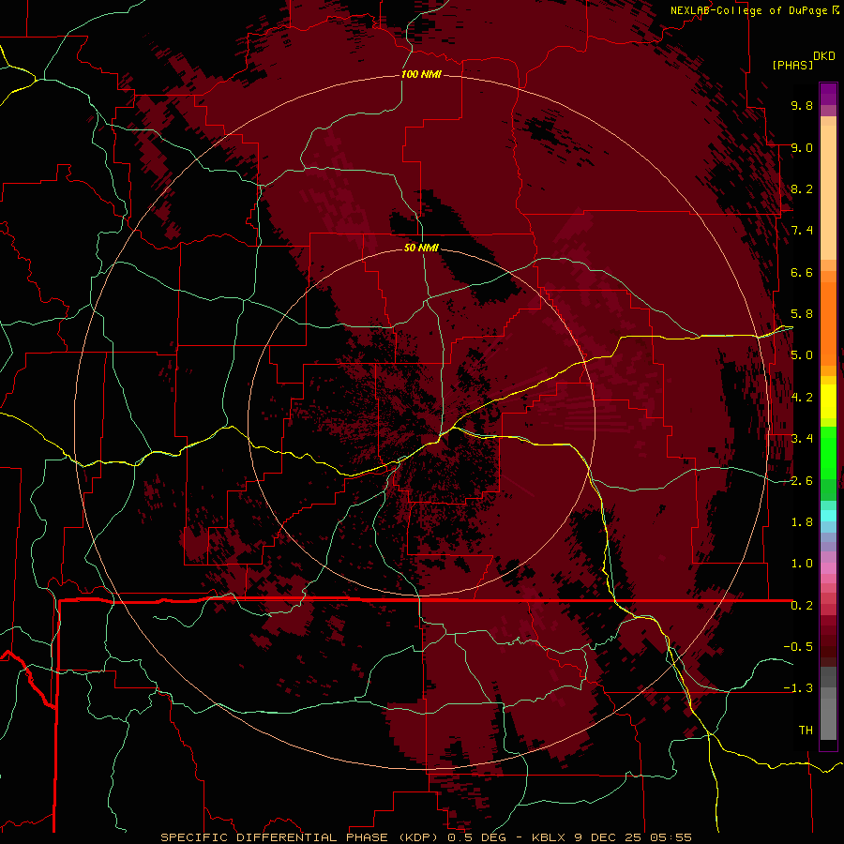Click the 5.8 color scale value

pos(802,314)
